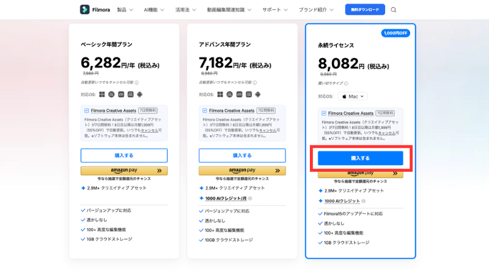Click the アドバンス年間プラン heading
This screenshot has width=489, height=275.
(225, 45)
